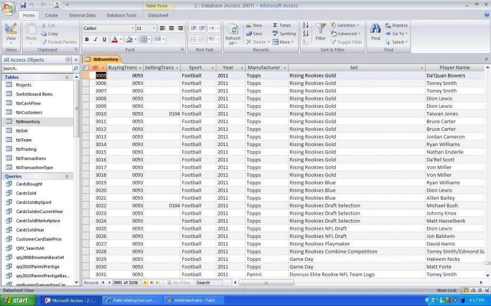Click the datasheet horizontal scrollbar thumb
Screen dimensions: 491x306
tap(266, 283)
